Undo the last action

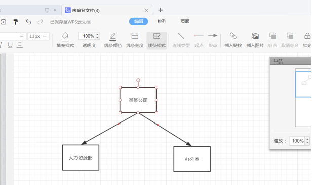pos(28,22)
